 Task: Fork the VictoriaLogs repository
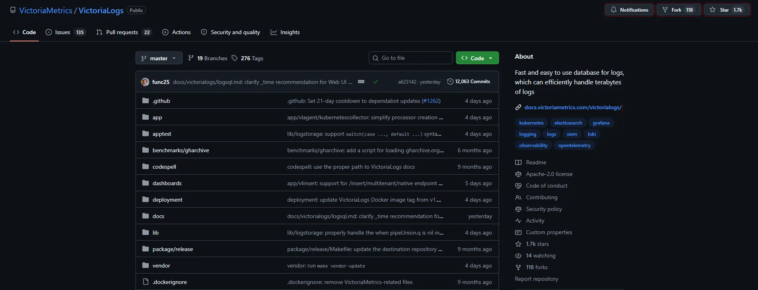[678, 10]
